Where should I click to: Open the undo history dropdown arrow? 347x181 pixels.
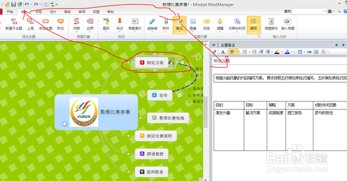tap(31, 5)
